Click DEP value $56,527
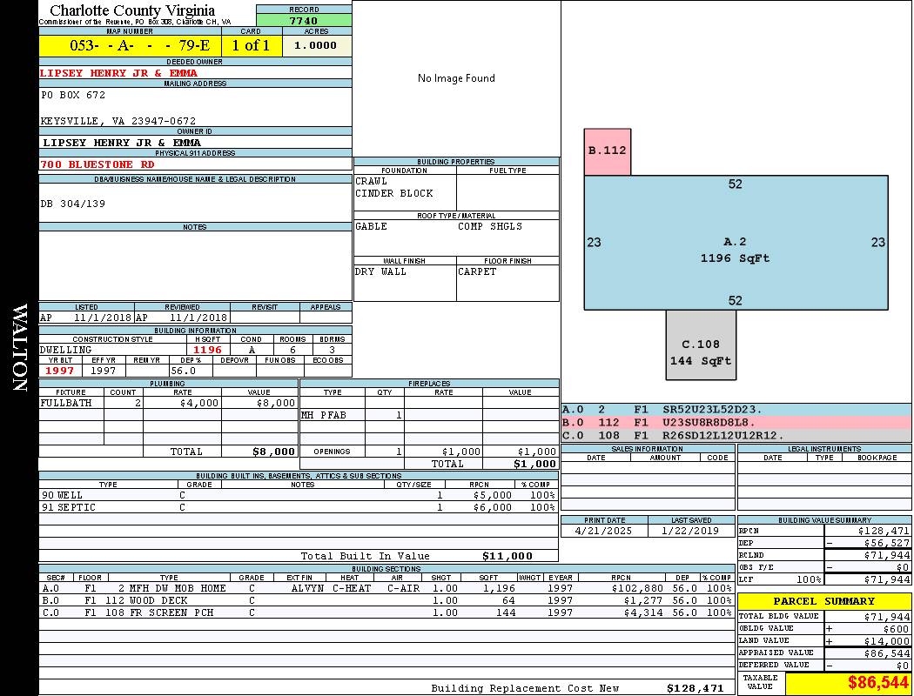Viewport: 914px width, 696px height. click(x=887, y=543)
